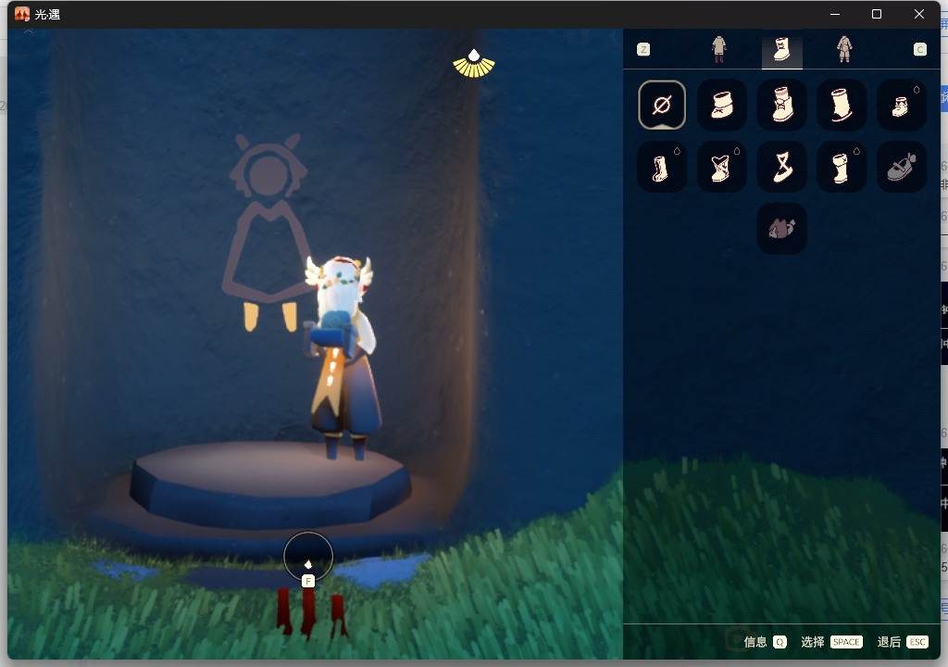
Task: Open the shoes category tab
Action: (x=781, y=49)
